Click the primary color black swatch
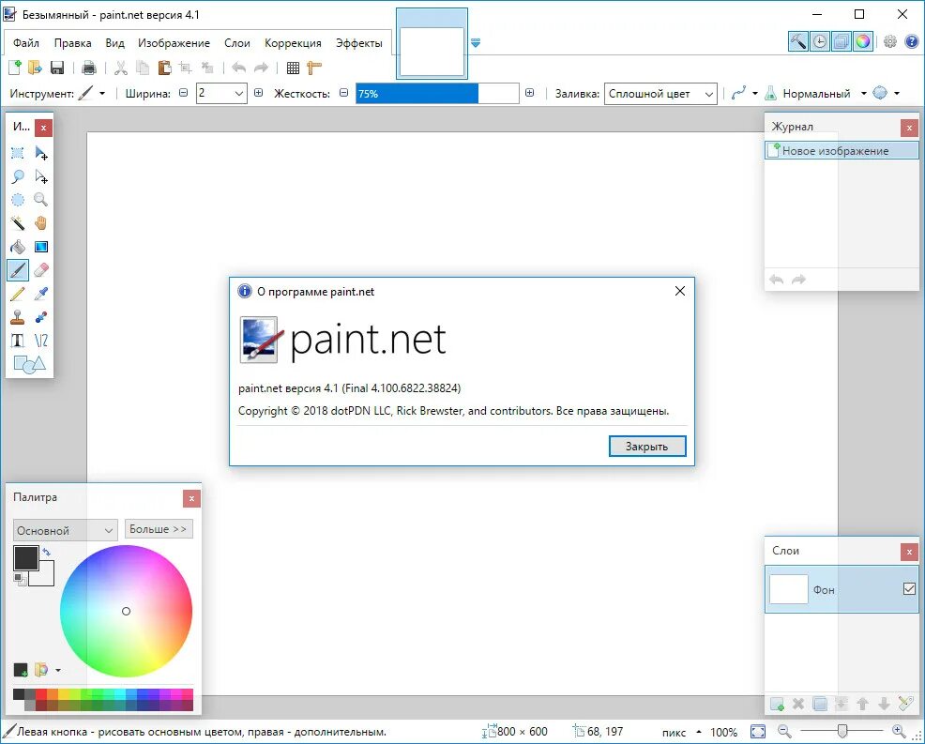Image resolution: width=925 pixels, height=744 pixels. click(26, 558)
